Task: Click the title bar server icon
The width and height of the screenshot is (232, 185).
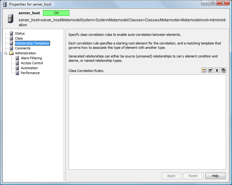Action: pyautogui.click(x=5, y=4)
